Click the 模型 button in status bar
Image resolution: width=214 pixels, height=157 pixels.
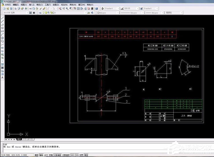pyautogui.click(x=86, y=155)
